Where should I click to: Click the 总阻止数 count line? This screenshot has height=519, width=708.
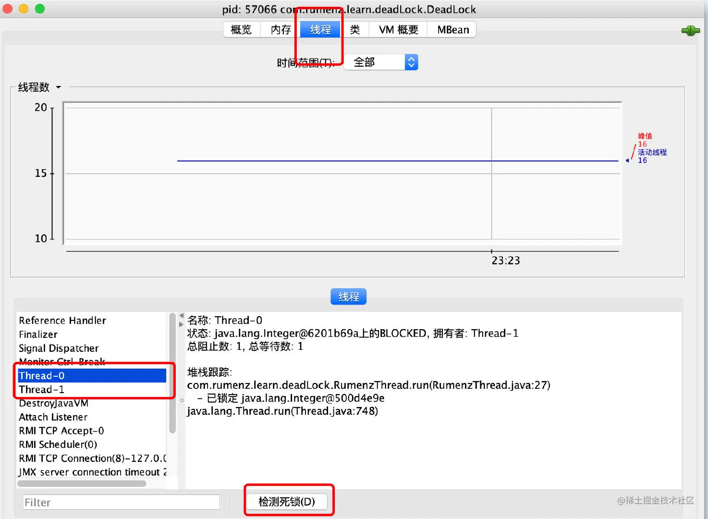click(245, 346)
